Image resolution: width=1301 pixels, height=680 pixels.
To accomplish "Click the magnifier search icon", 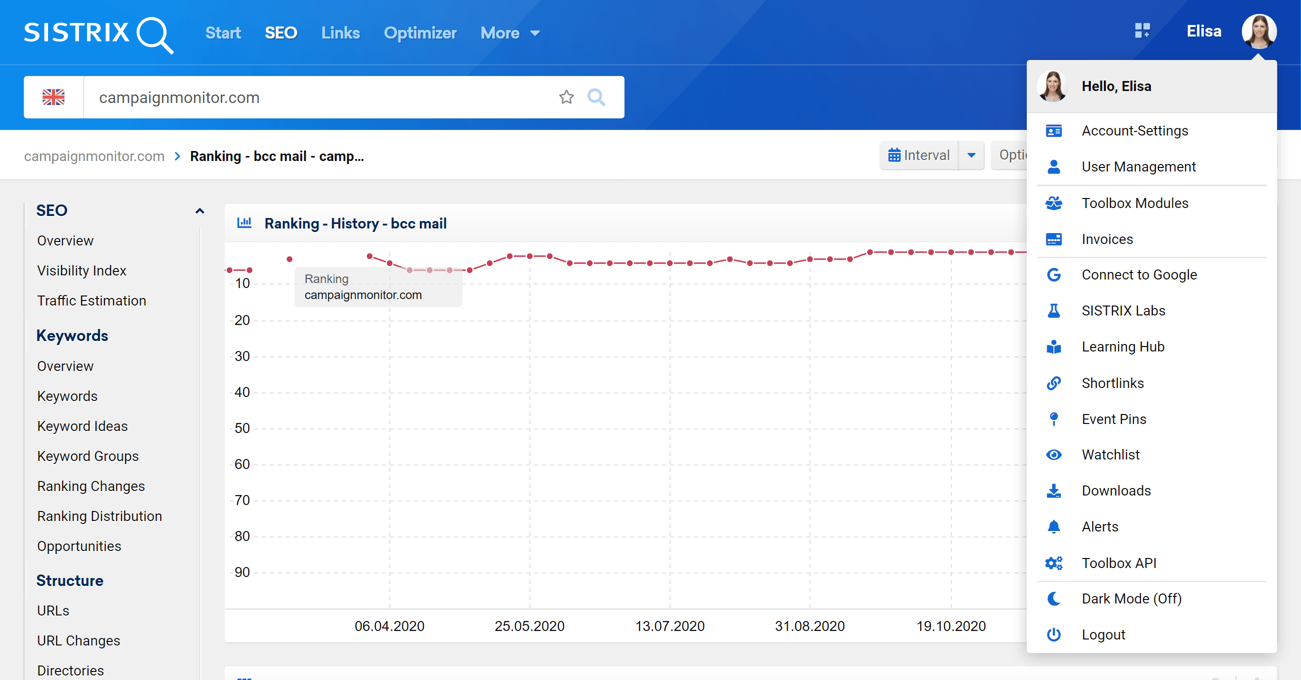I will pyautogui.click(x=596, y=97).
